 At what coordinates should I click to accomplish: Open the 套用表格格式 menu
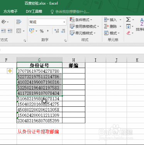pos(85,26)
